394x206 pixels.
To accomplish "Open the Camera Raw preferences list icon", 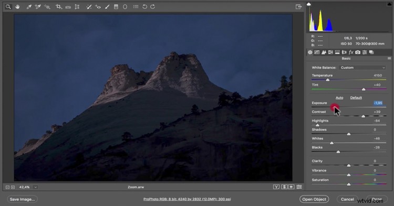I will [x=136, y=7].
